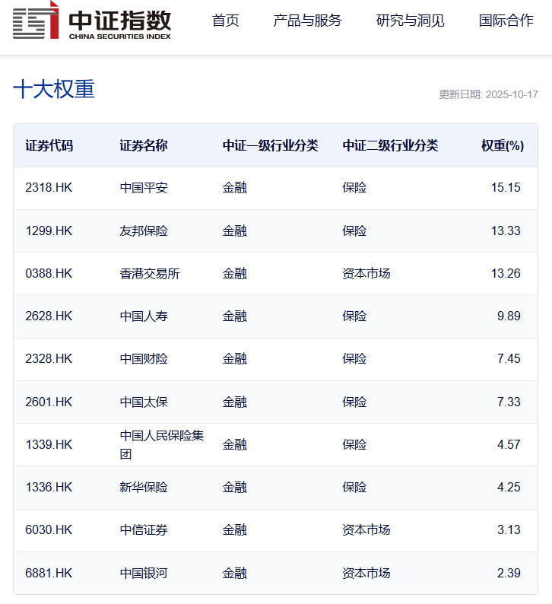552x604 pixels.
Task: Click the name 中国人寿
Action: 144,316
